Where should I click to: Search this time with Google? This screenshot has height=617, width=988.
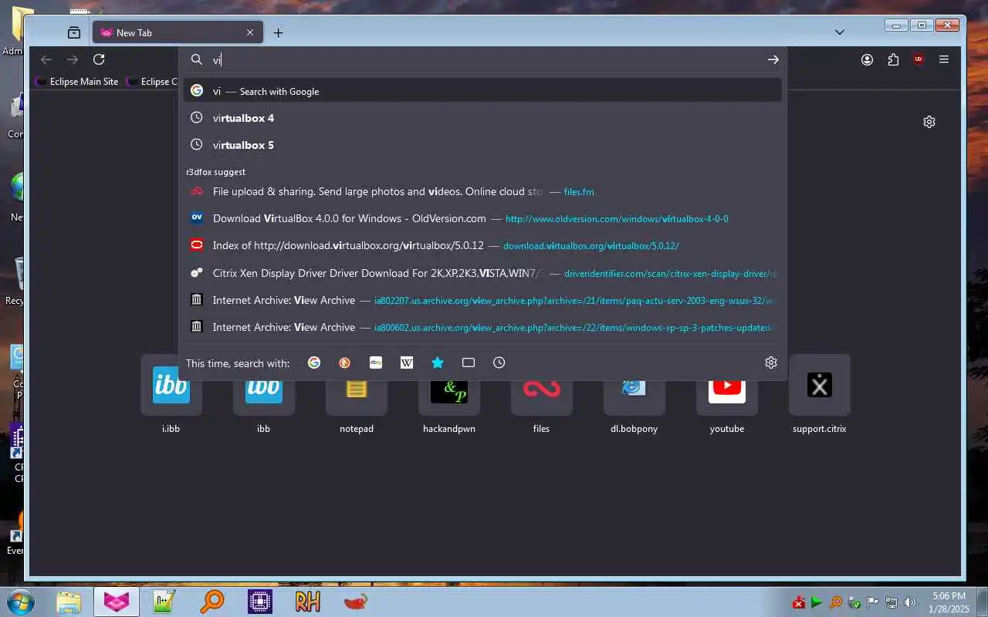[314, 362]
